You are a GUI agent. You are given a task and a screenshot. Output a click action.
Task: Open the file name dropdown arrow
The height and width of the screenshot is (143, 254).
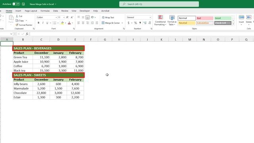coord(56,4)
